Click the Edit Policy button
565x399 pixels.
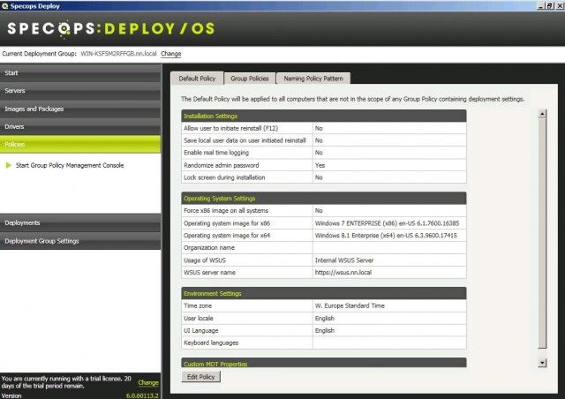point(200,377)
